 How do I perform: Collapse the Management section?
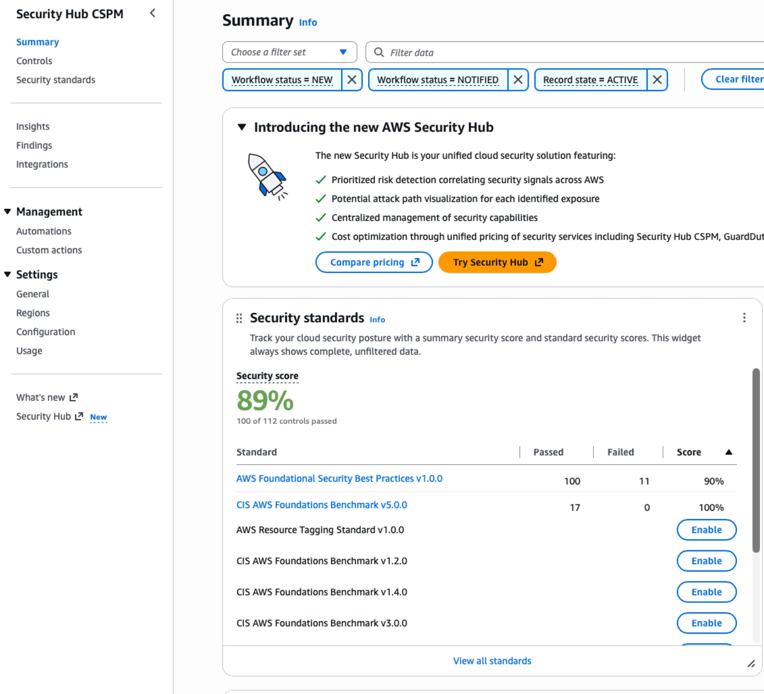pos(8,211)
